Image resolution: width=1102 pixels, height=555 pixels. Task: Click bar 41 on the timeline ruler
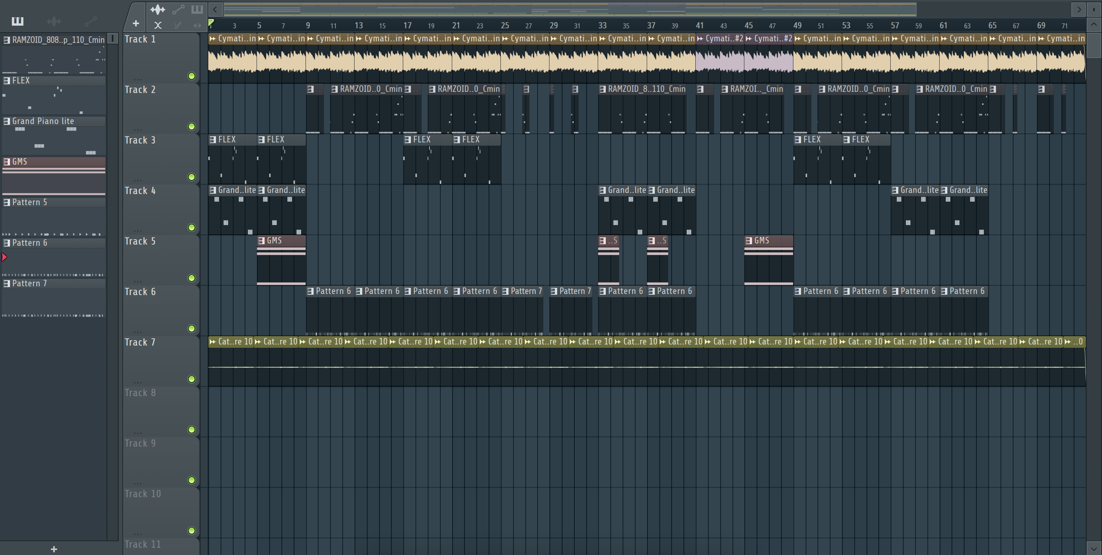pos(700,25)
